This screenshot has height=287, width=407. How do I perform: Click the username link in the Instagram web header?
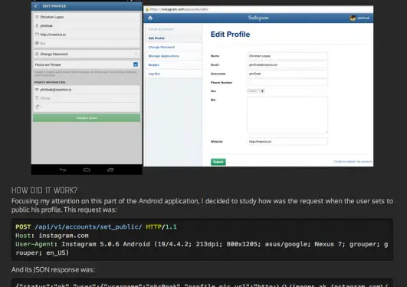(363, 18)
